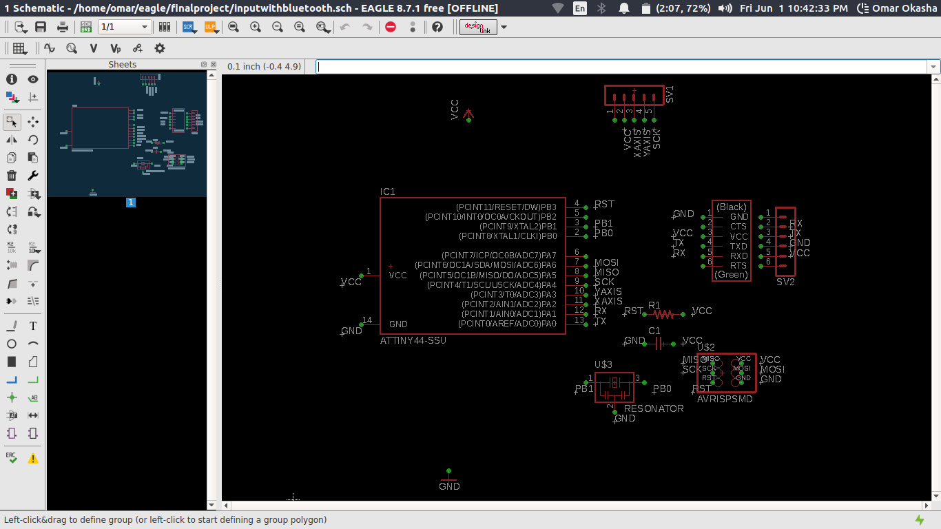Select the Name tool (R2 label)
The width and height of the screenshot is (941, 529).
pyautogui.click(x=12, y=247)
